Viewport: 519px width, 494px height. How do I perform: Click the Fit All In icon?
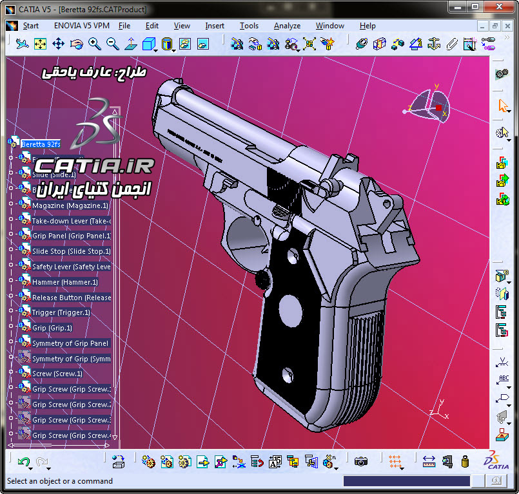coord(40,44)
